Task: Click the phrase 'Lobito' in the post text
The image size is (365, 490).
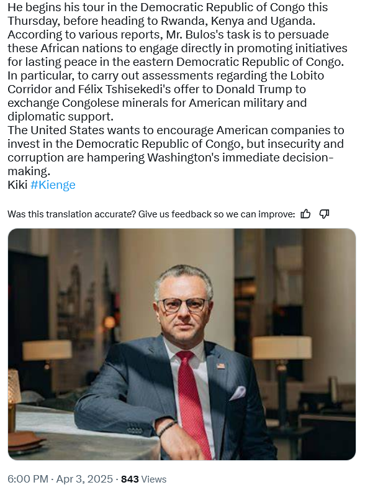Action: tap(307, 76)
